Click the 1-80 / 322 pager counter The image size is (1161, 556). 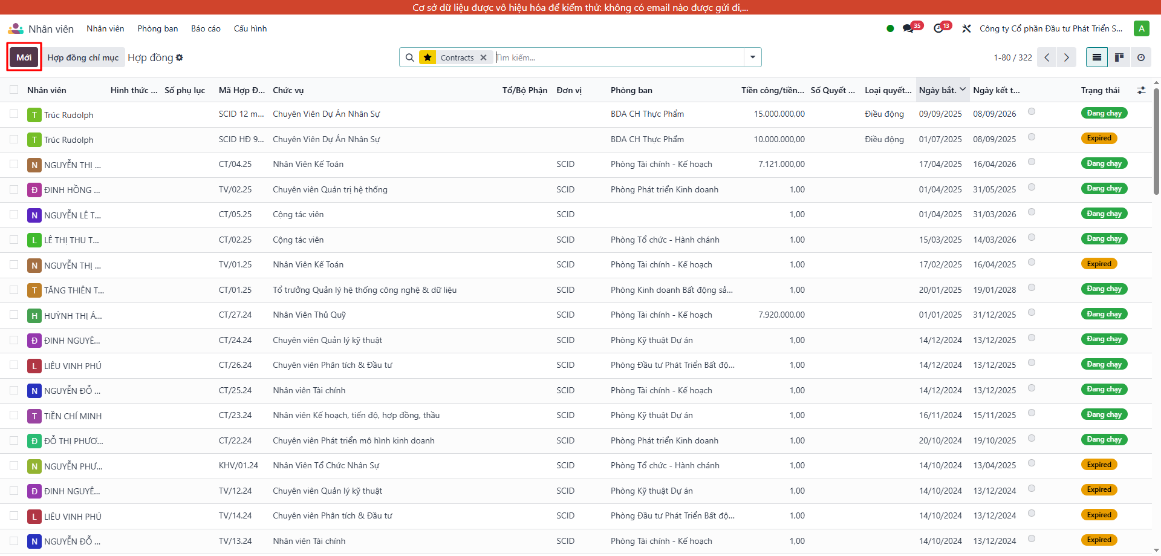(x=1013, y=57)
